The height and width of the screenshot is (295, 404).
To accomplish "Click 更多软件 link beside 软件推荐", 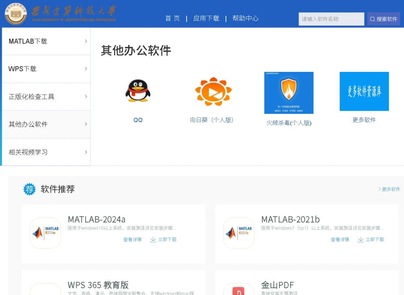I will (389, 189).
